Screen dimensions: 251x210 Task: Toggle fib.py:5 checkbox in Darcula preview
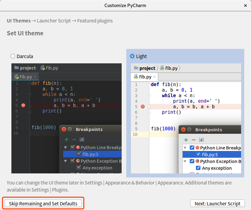tap(79, 154)
